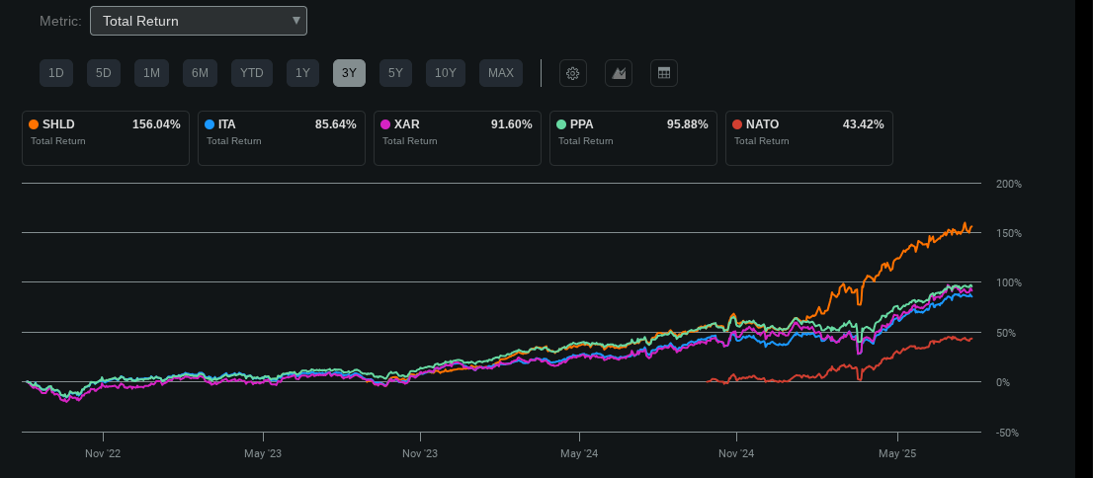1093x478 pixels.
Task: Choose the YTD time range
Action: [252, 73]
